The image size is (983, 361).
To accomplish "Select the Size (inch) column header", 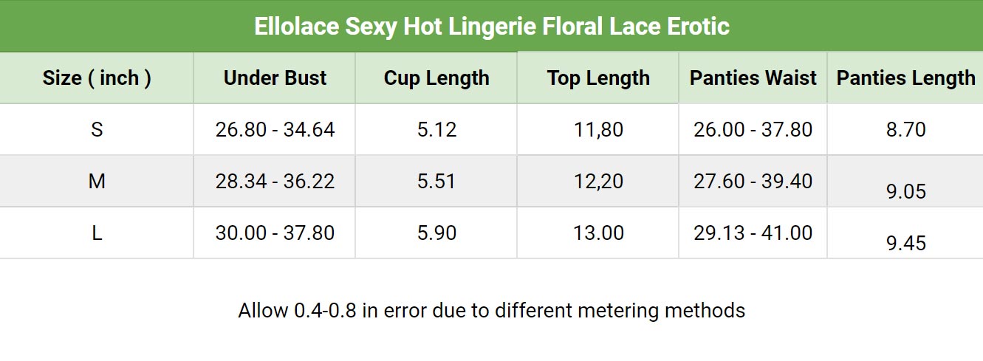I will [x=97, y=78].
